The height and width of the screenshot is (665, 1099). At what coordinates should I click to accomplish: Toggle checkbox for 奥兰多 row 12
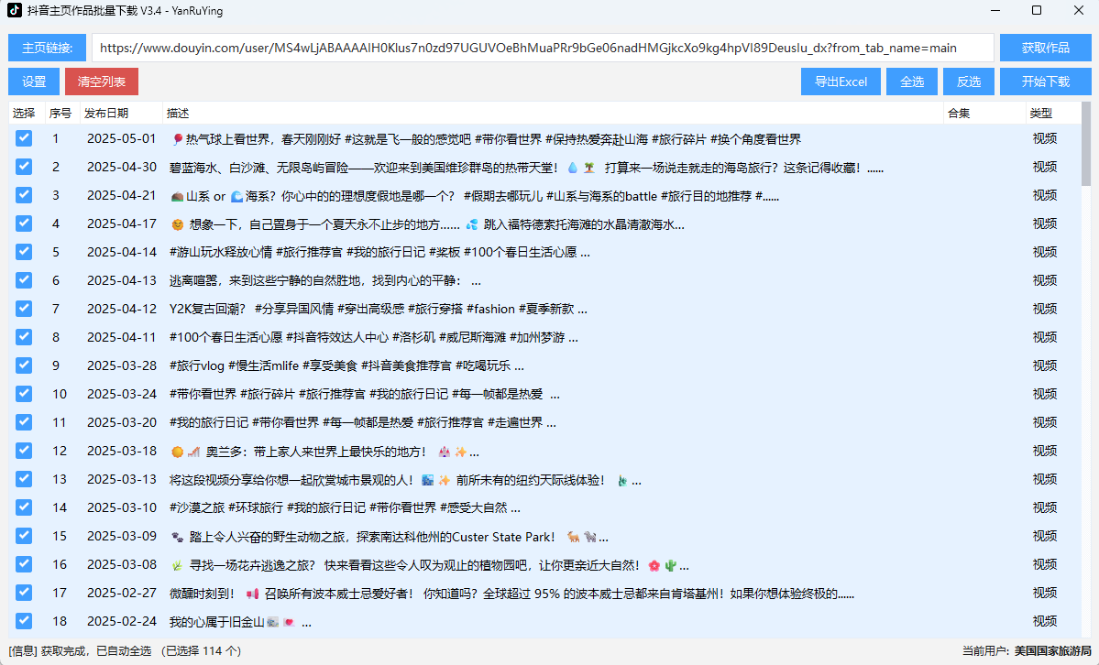24,450
